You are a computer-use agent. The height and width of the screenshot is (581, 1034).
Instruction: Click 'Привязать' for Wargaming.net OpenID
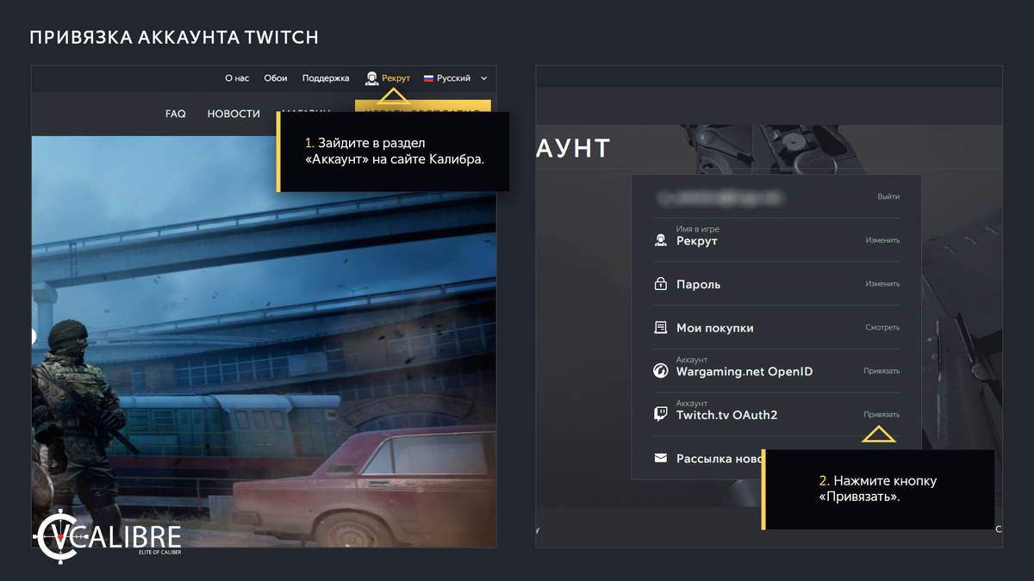pyautogui.click(x=881, y=371)
